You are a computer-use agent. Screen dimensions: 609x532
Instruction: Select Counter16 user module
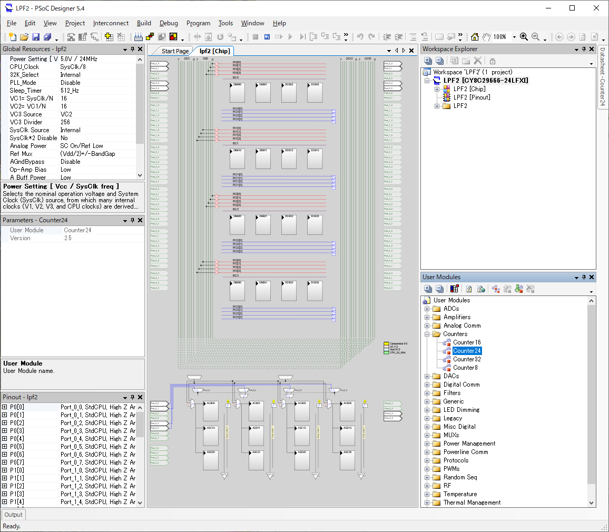click(467, 342)
